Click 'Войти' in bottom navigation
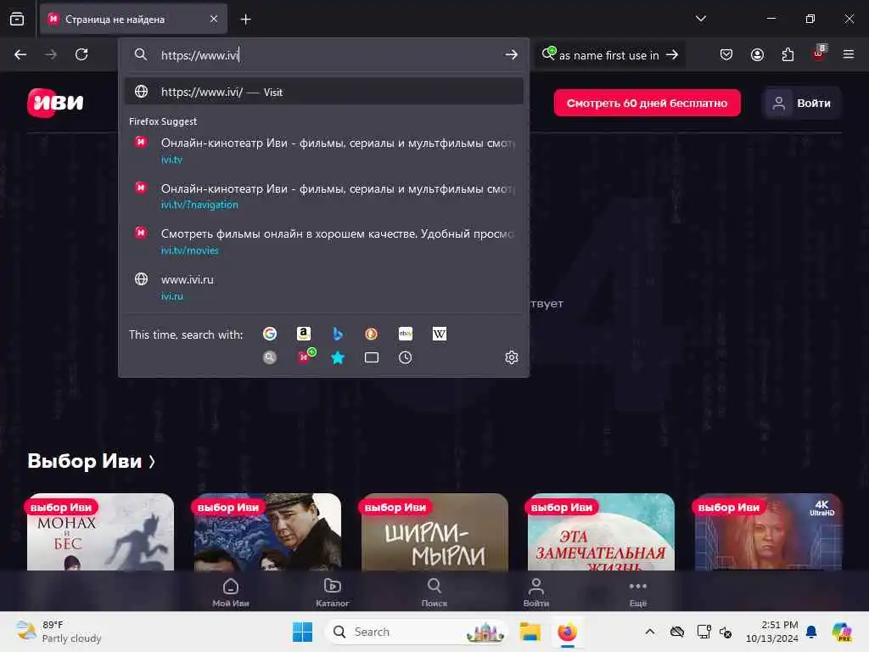 coord(536,592)
